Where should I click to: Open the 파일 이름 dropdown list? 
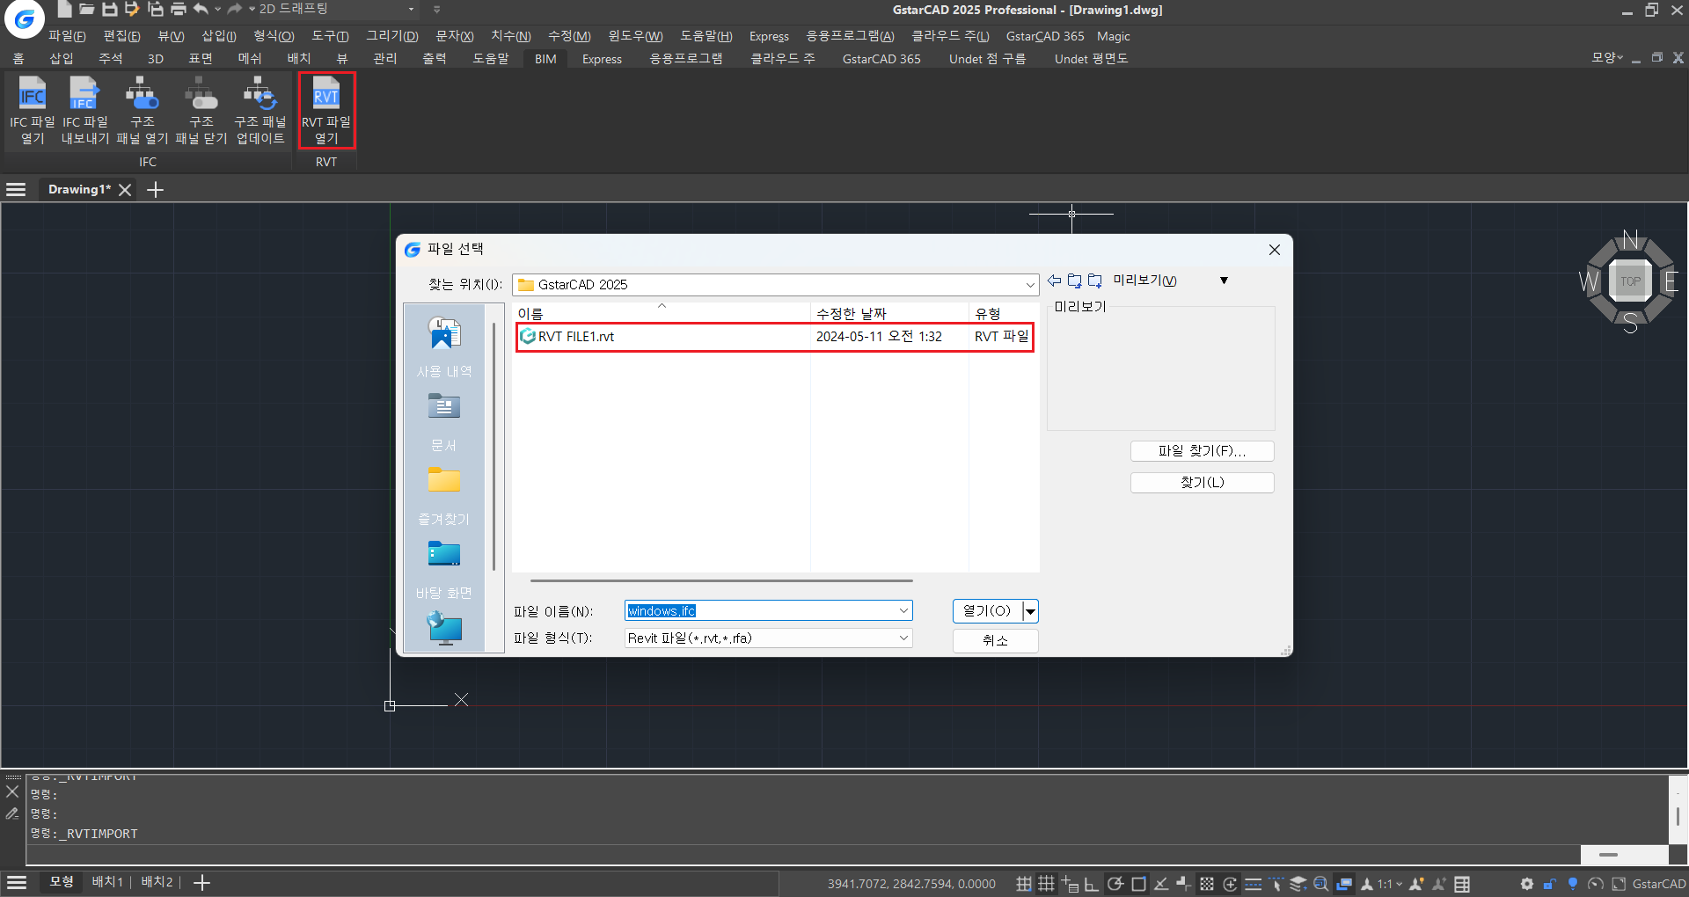(x=903, y=611)
